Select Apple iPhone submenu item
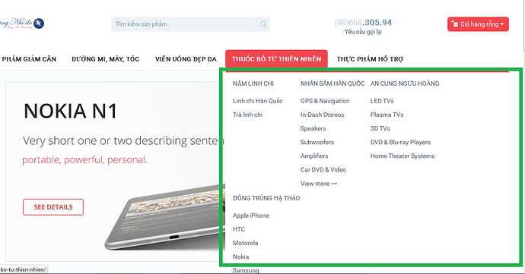Viewport: 525px width, 274px height. [x=251, y=216]
